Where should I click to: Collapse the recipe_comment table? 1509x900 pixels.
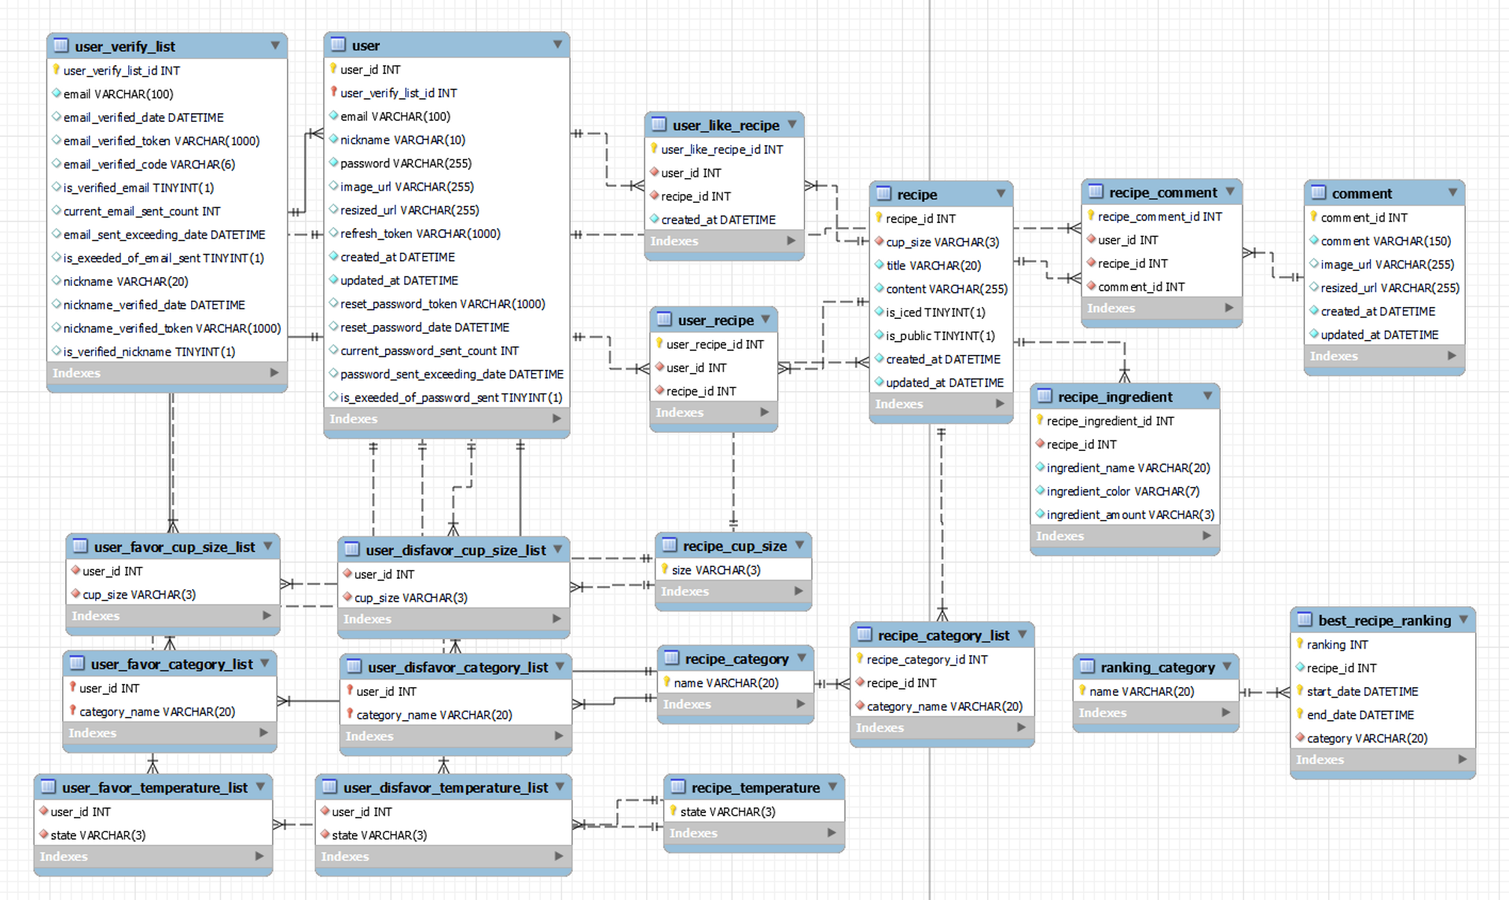tap(1230, 192)
